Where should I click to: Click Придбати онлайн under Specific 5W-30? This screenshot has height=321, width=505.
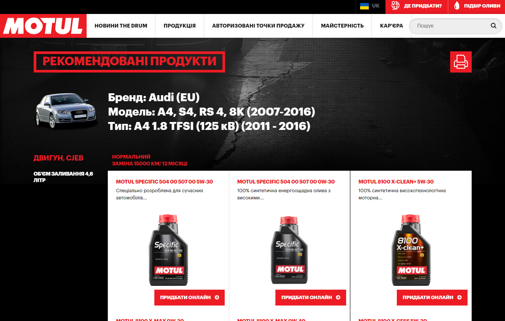tap(190, 298)
